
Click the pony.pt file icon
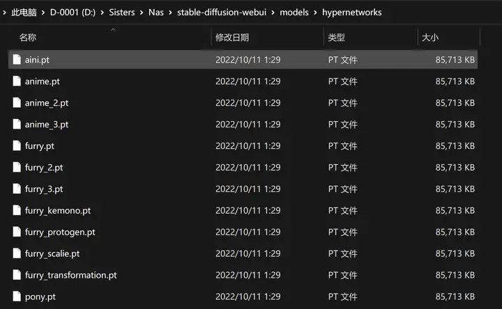click(x=17, y=296)
